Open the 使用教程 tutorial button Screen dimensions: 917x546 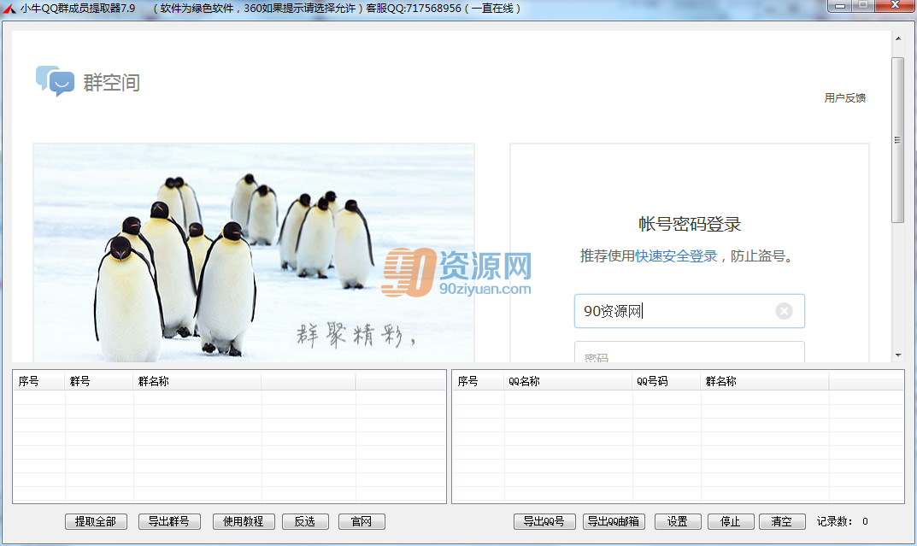click(244, 521)
